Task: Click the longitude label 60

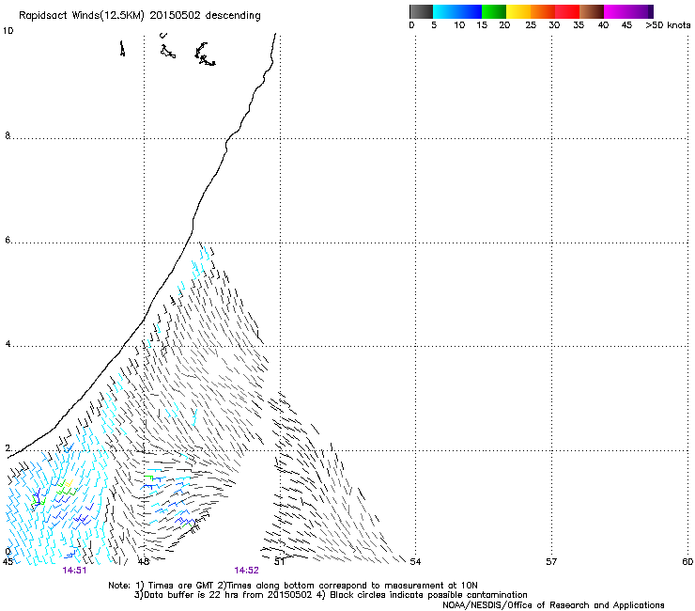Action: coord(687,562)
